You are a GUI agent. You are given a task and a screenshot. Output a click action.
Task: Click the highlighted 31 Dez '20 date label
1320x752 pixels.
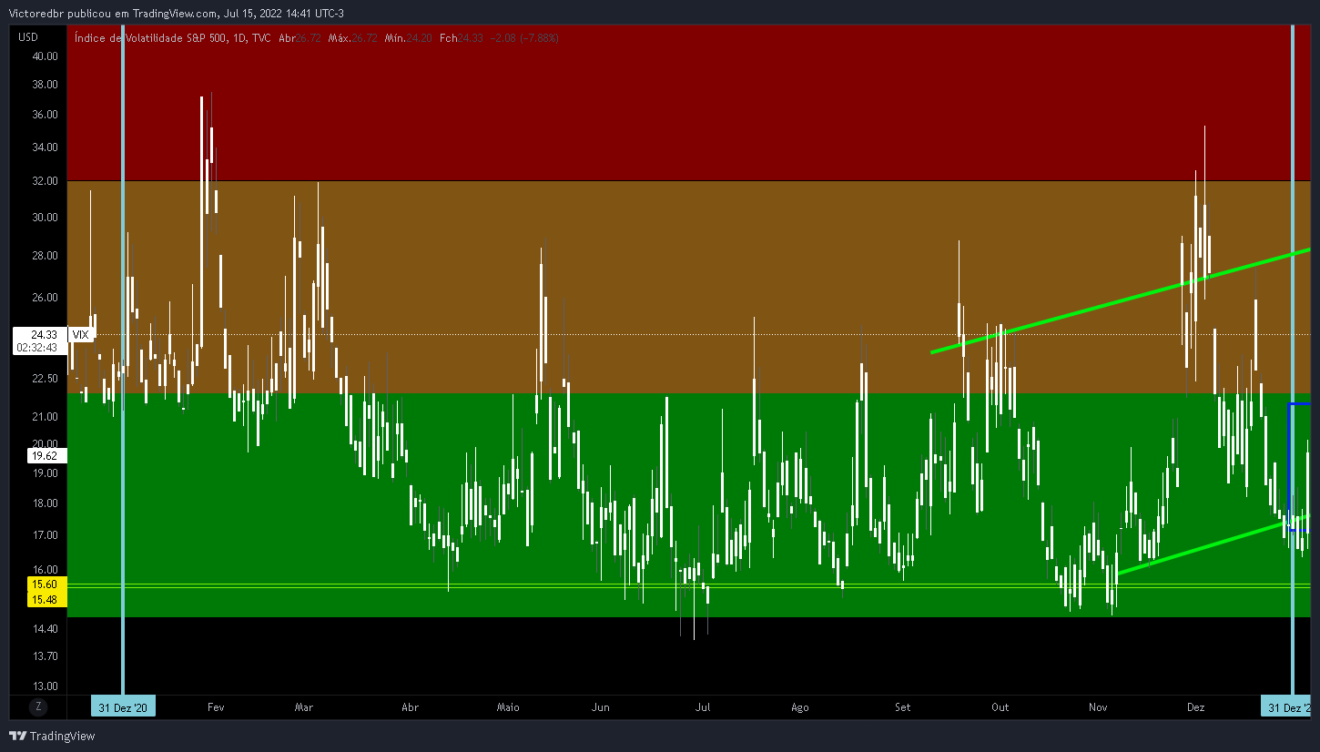(124, 707)
